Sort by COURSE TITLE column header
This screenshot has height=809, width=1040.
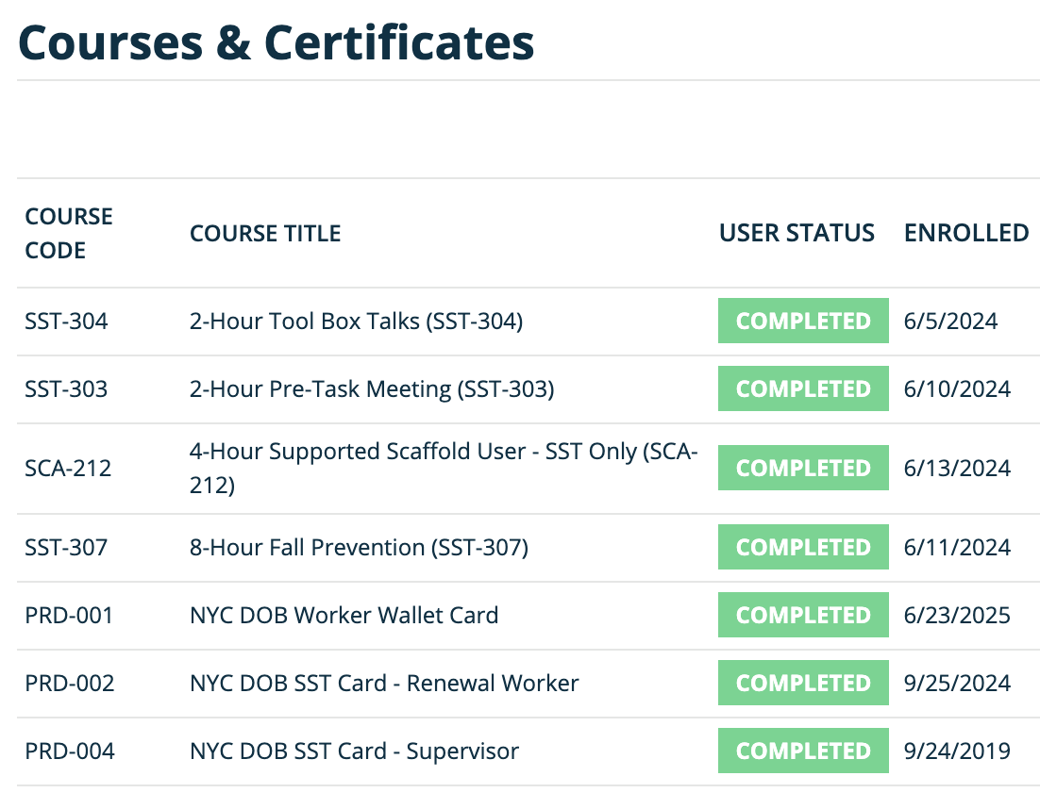tap(265, 233)
